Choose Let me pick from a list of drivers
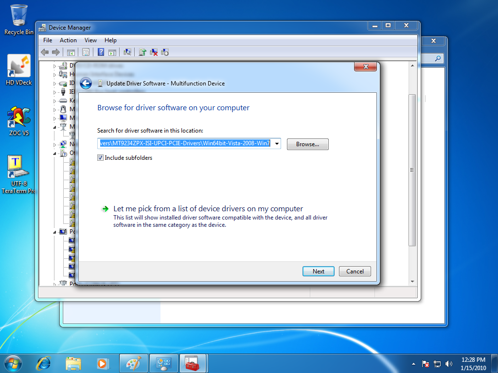Viewport: 498px width, 373px height. (x=208, y=209)
